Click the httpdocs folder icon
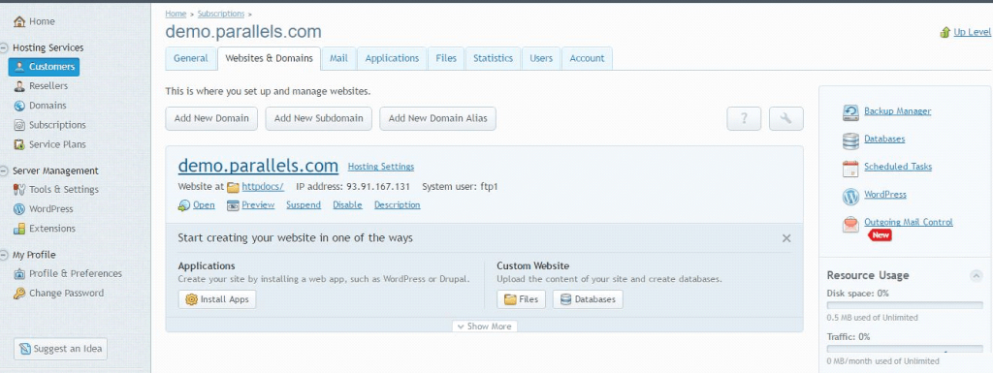The image size is (993, 373). pos(233,187)
